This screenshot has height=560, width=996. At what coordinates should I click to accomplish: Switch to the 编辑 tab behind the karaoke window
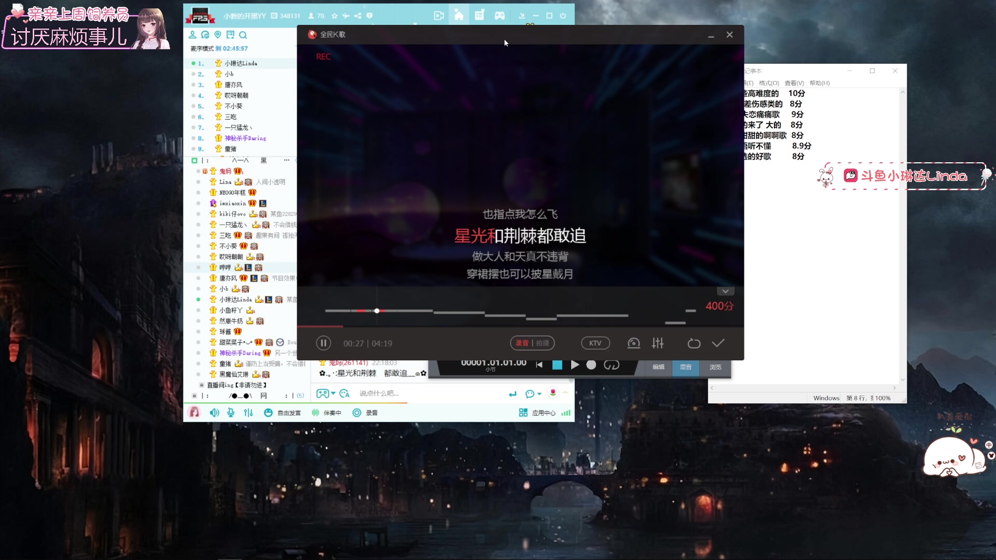click(658, 367)
